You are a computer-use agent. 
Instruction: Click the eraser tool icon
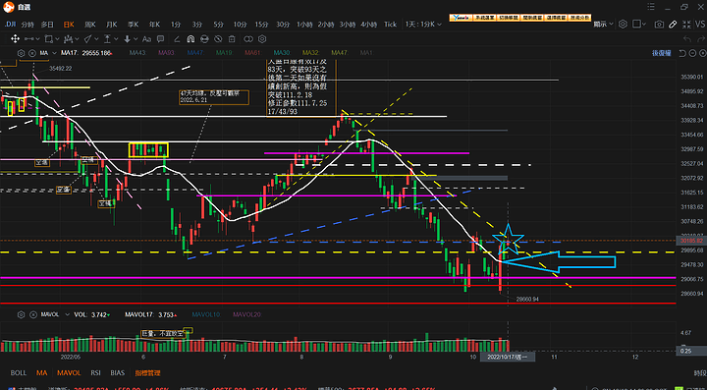tap(177, 38)
